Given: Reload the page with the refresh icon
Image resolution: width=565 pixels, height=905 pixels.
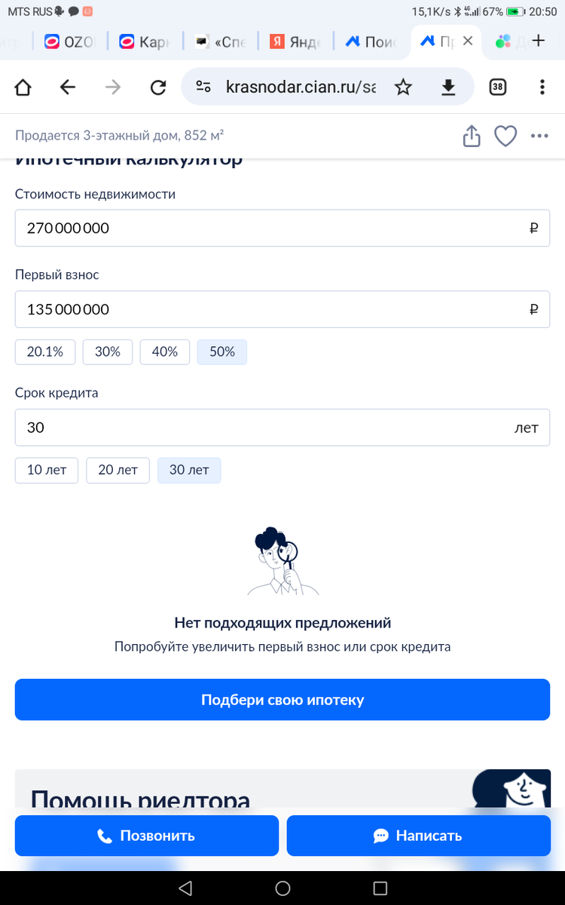Looking at the screenshot, I should click(158, 87).
